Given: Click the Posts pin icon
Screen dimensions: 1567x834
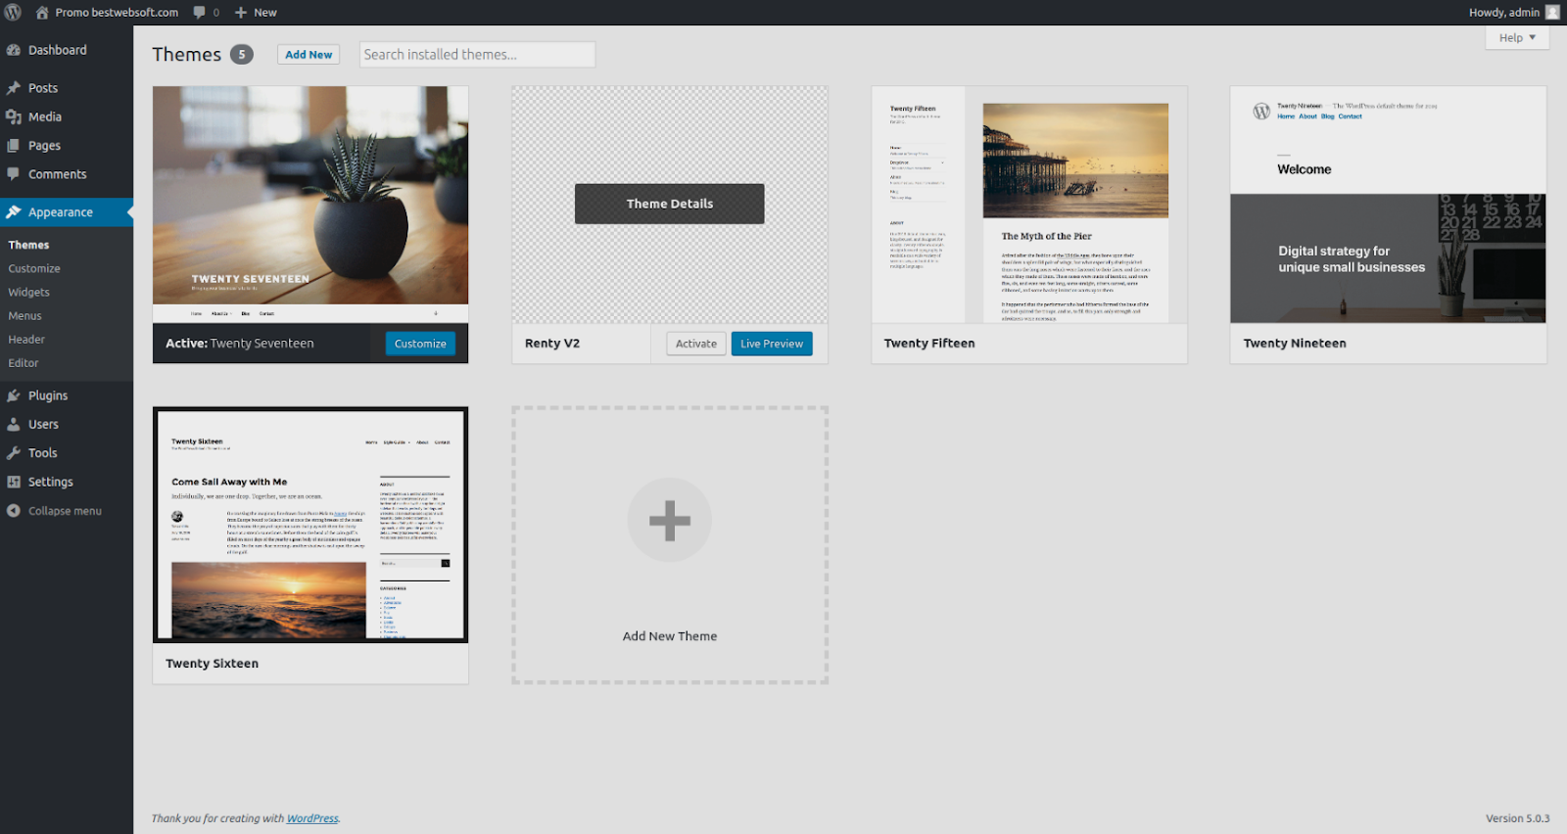Looking at the screenshot, I should 14,88.
